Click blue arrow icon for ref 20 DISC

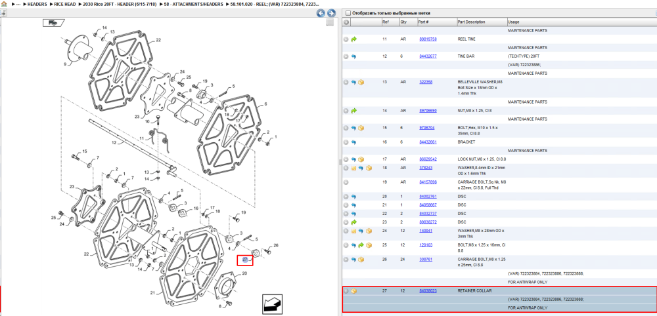coord(353,197)
